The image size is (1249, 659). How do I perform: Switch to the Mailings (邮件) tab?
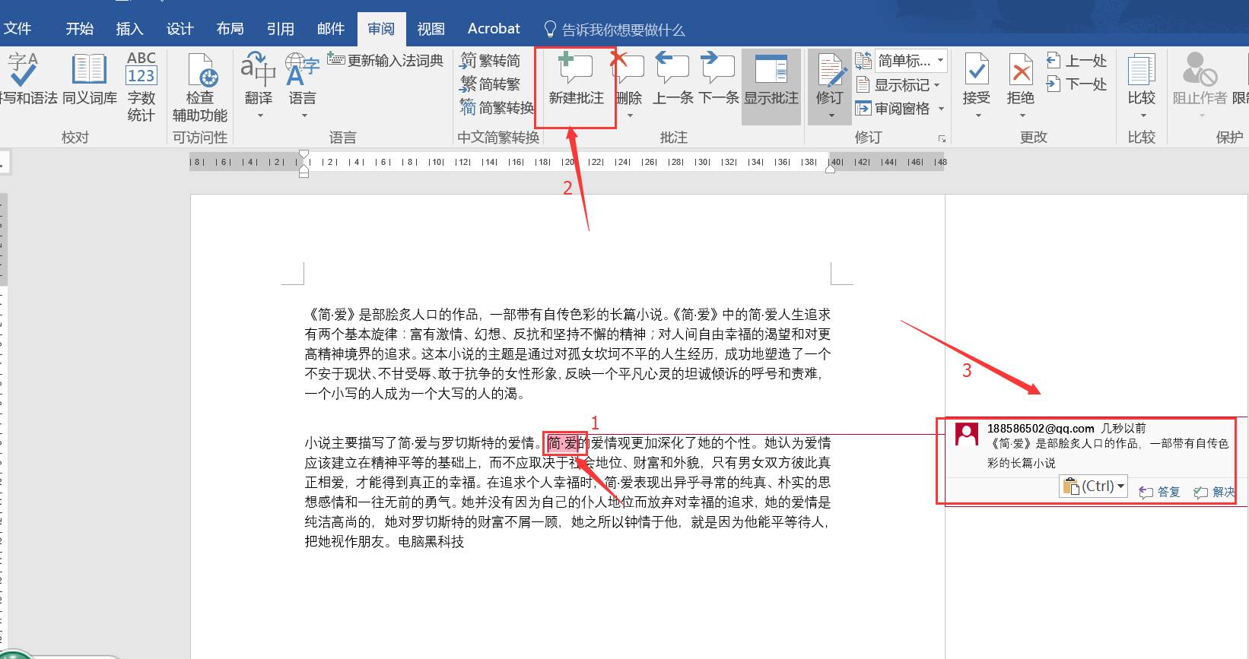(x=330, y=29)
